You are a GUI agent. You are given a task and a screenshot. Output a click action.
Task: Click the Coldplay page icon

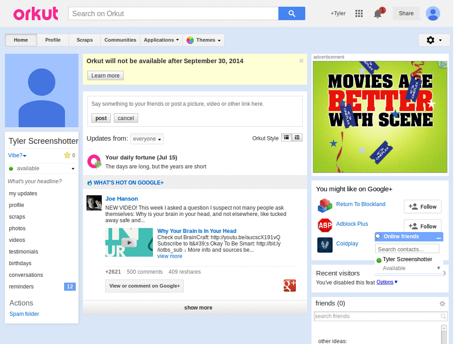tap(325, 245)
